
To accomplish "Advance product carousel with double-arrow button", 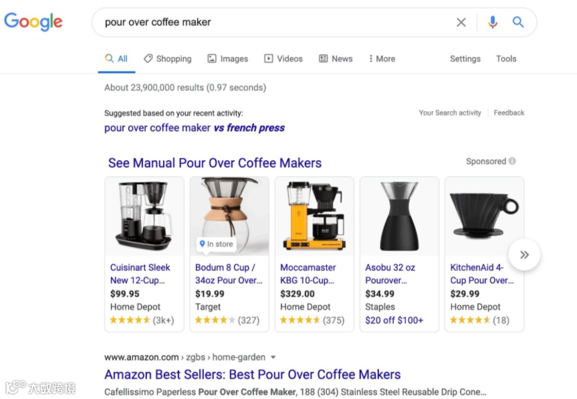I will (524, 254).
